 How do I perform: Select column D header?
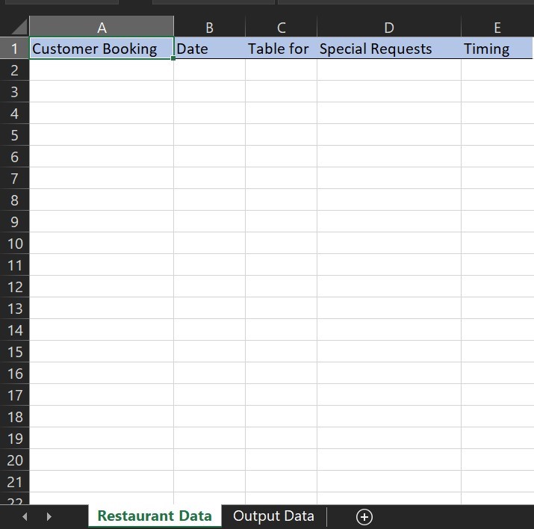coord(389,27)
